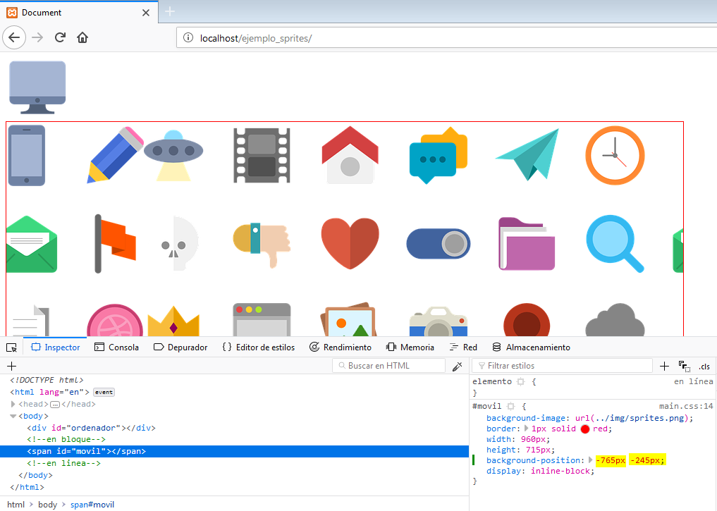The height and width of the screenshot is (511, 717).
Task: Toggle the pseudo-class panel icon
Action: [684, 366]
